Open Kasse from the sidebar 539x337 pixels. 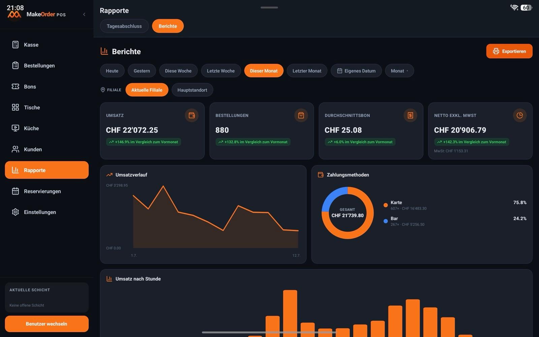click(x=47, y=45)
